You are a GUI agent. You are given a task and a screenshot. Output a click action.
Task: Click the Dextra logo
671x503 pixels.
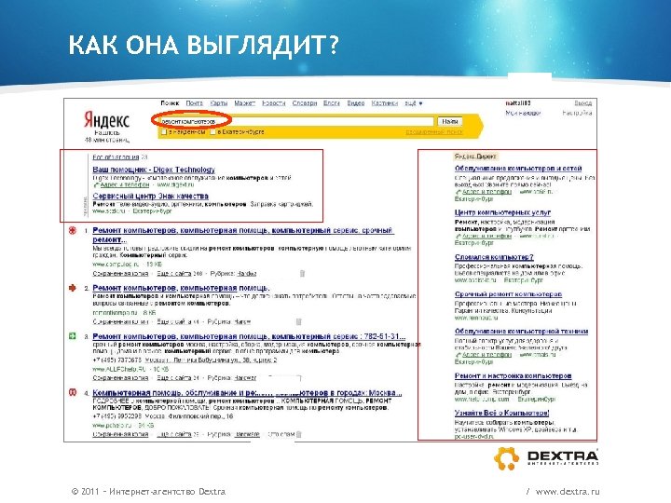click(546, 458)
